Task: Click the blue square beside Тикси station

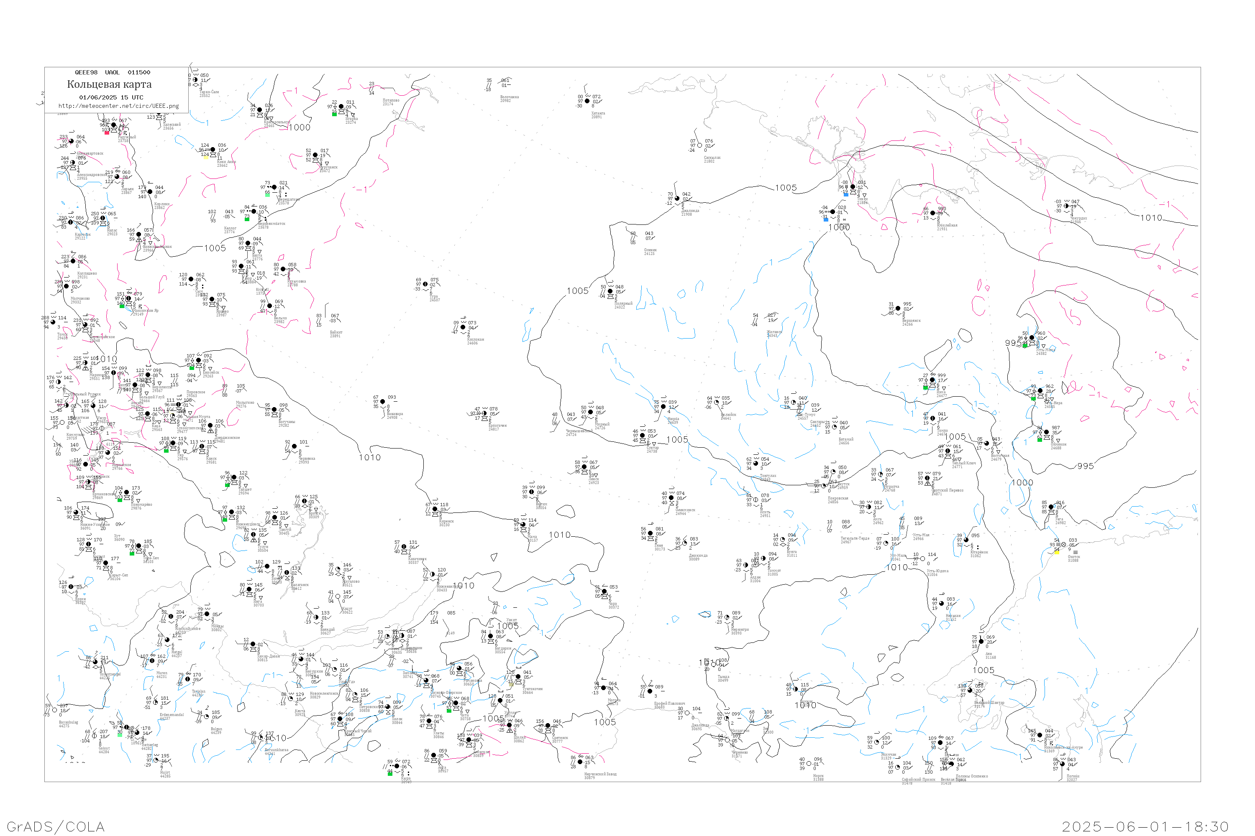Action: coord(846,195)
